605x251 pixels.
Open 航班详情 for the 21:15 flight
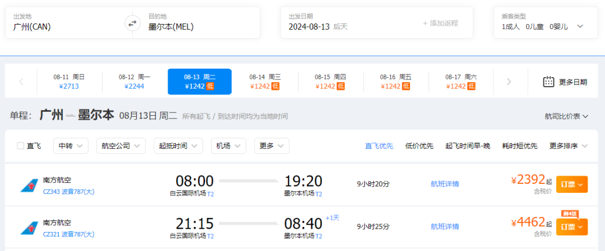[x=445, y=226]
